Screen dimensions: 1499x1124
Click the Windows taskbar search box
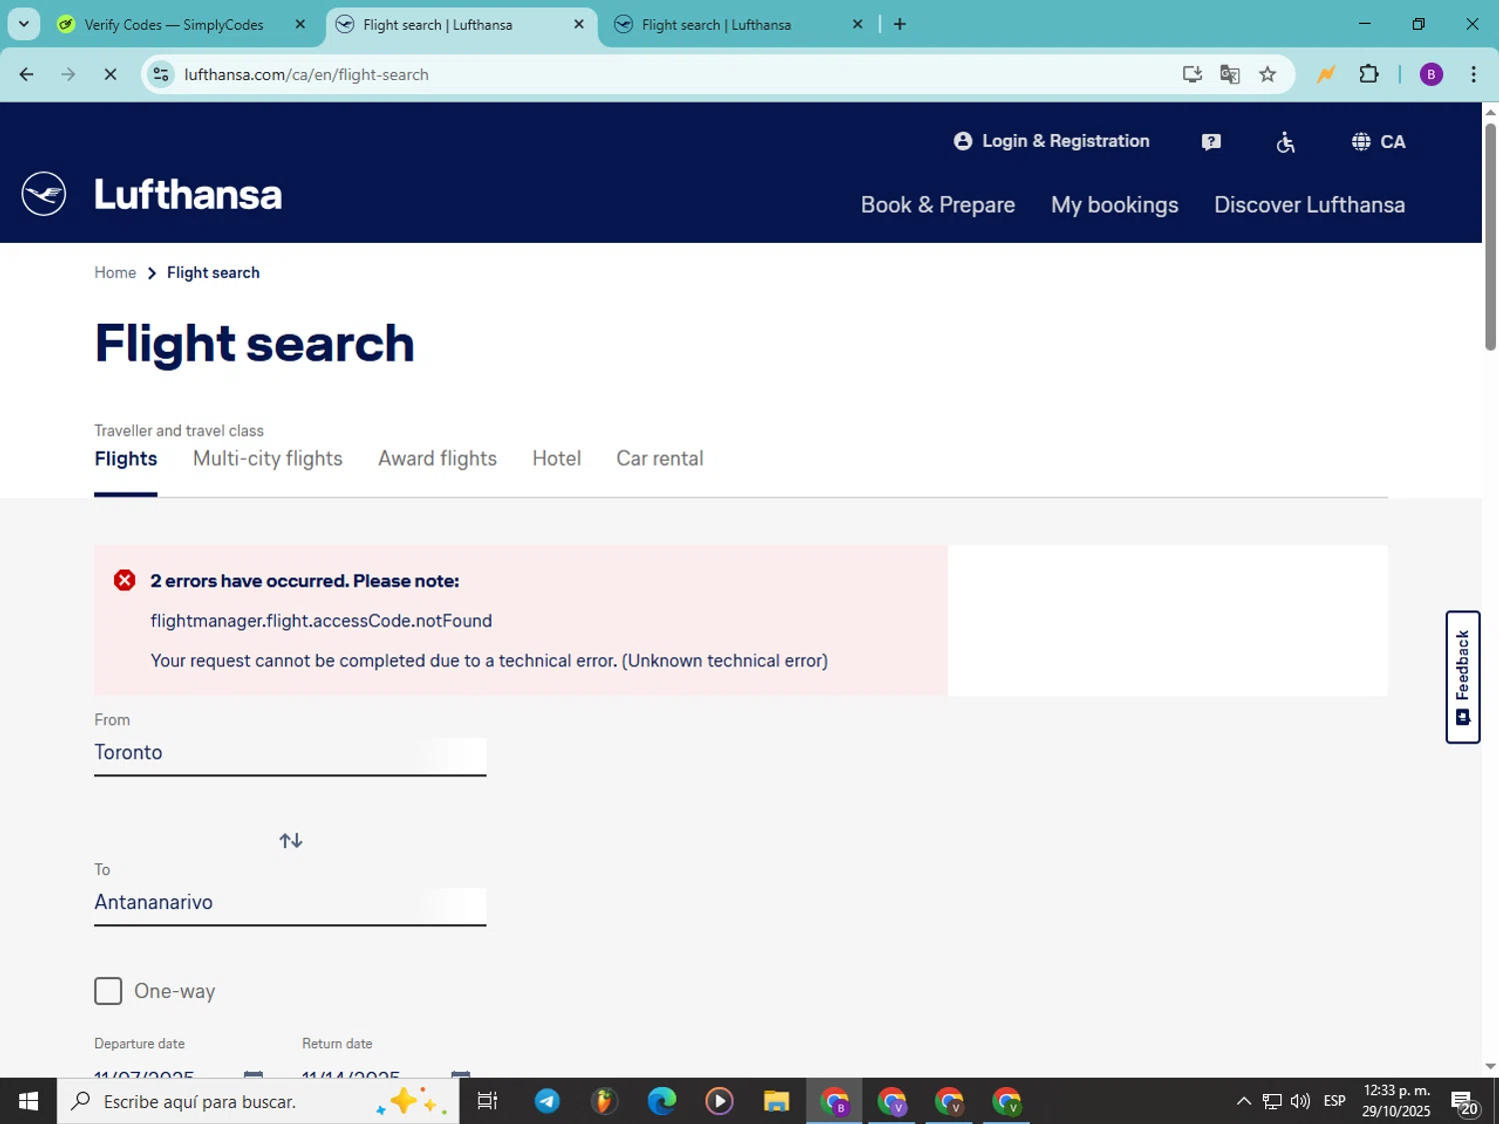point(258,1101)
